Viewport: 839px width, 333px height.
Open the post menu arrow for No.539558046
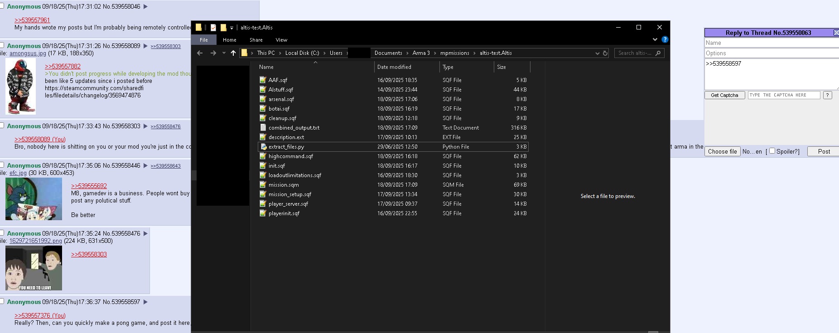[145, 6]
